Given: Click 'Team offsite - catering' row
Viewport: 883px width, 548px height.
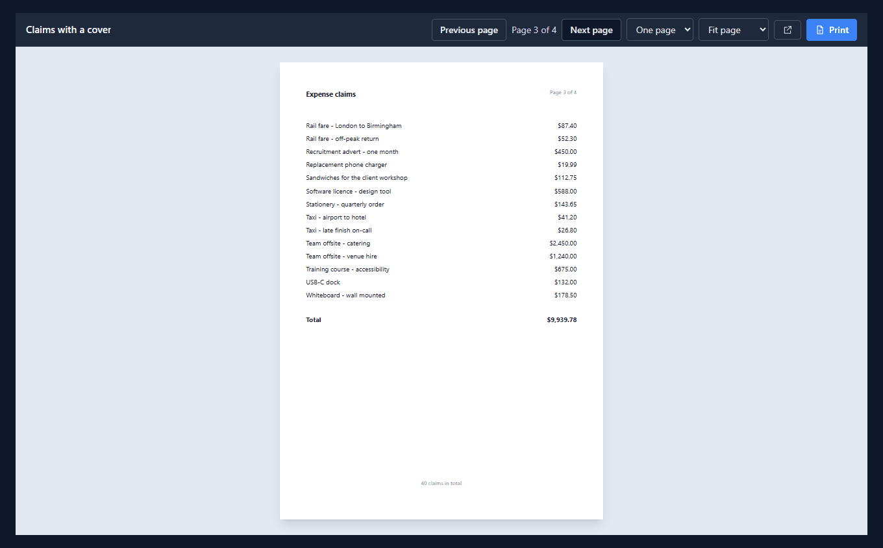Looking at the screenshot, I should pos(441,243).
